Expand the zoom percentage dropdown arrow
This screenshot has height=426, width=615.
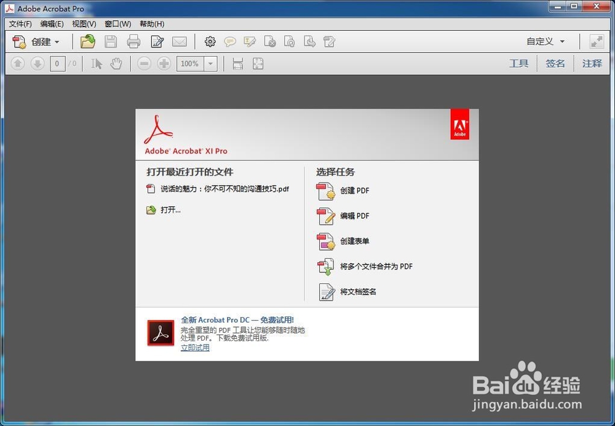(210, 63)
